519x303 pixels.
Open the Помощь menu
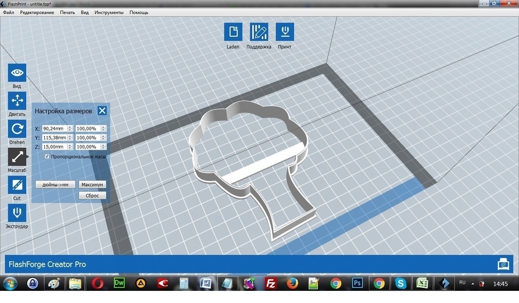(x=139, y=13)
